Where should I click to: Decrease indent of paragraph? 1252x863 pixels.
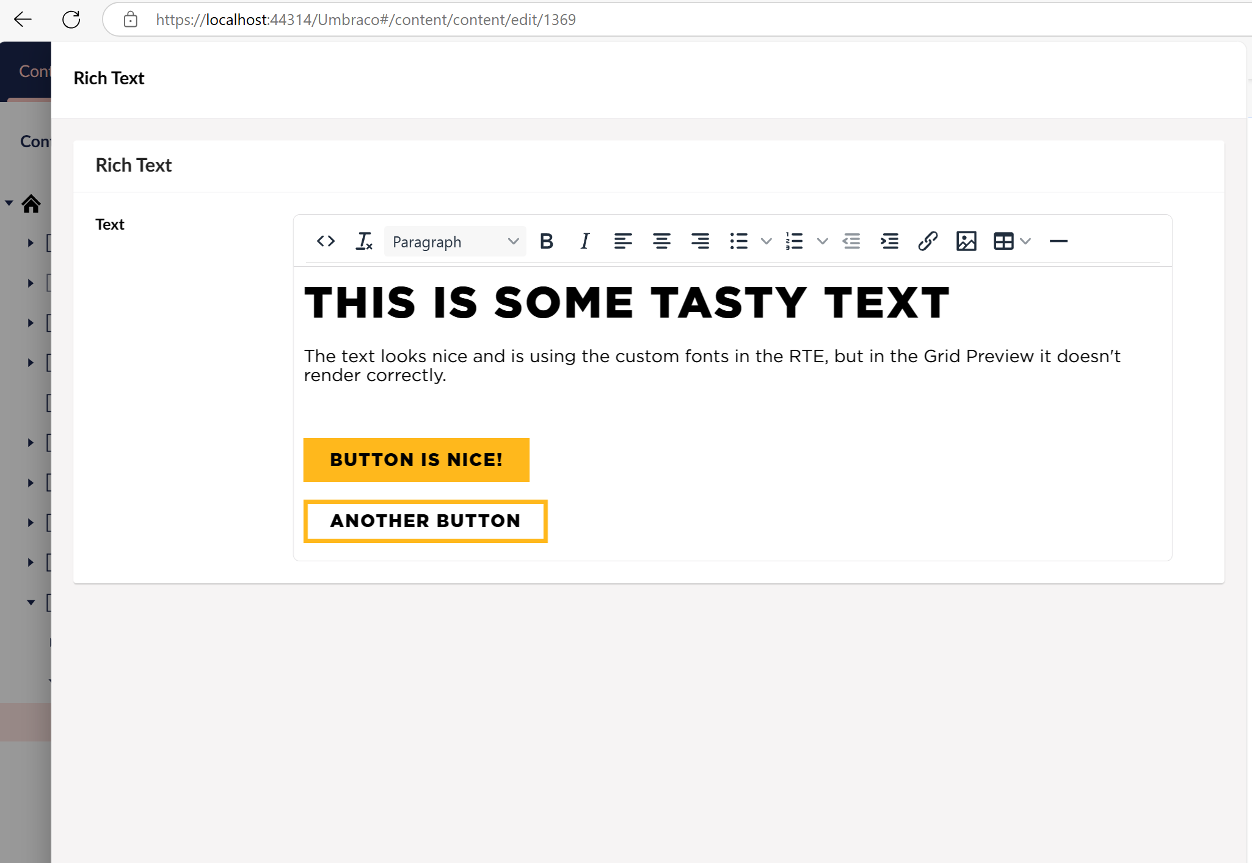(x=851, y=241)
